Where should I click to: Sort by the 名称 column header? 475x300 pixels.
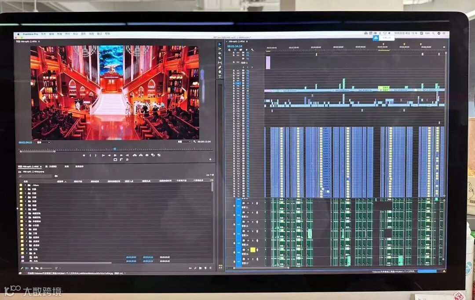(x=26, y=181)
